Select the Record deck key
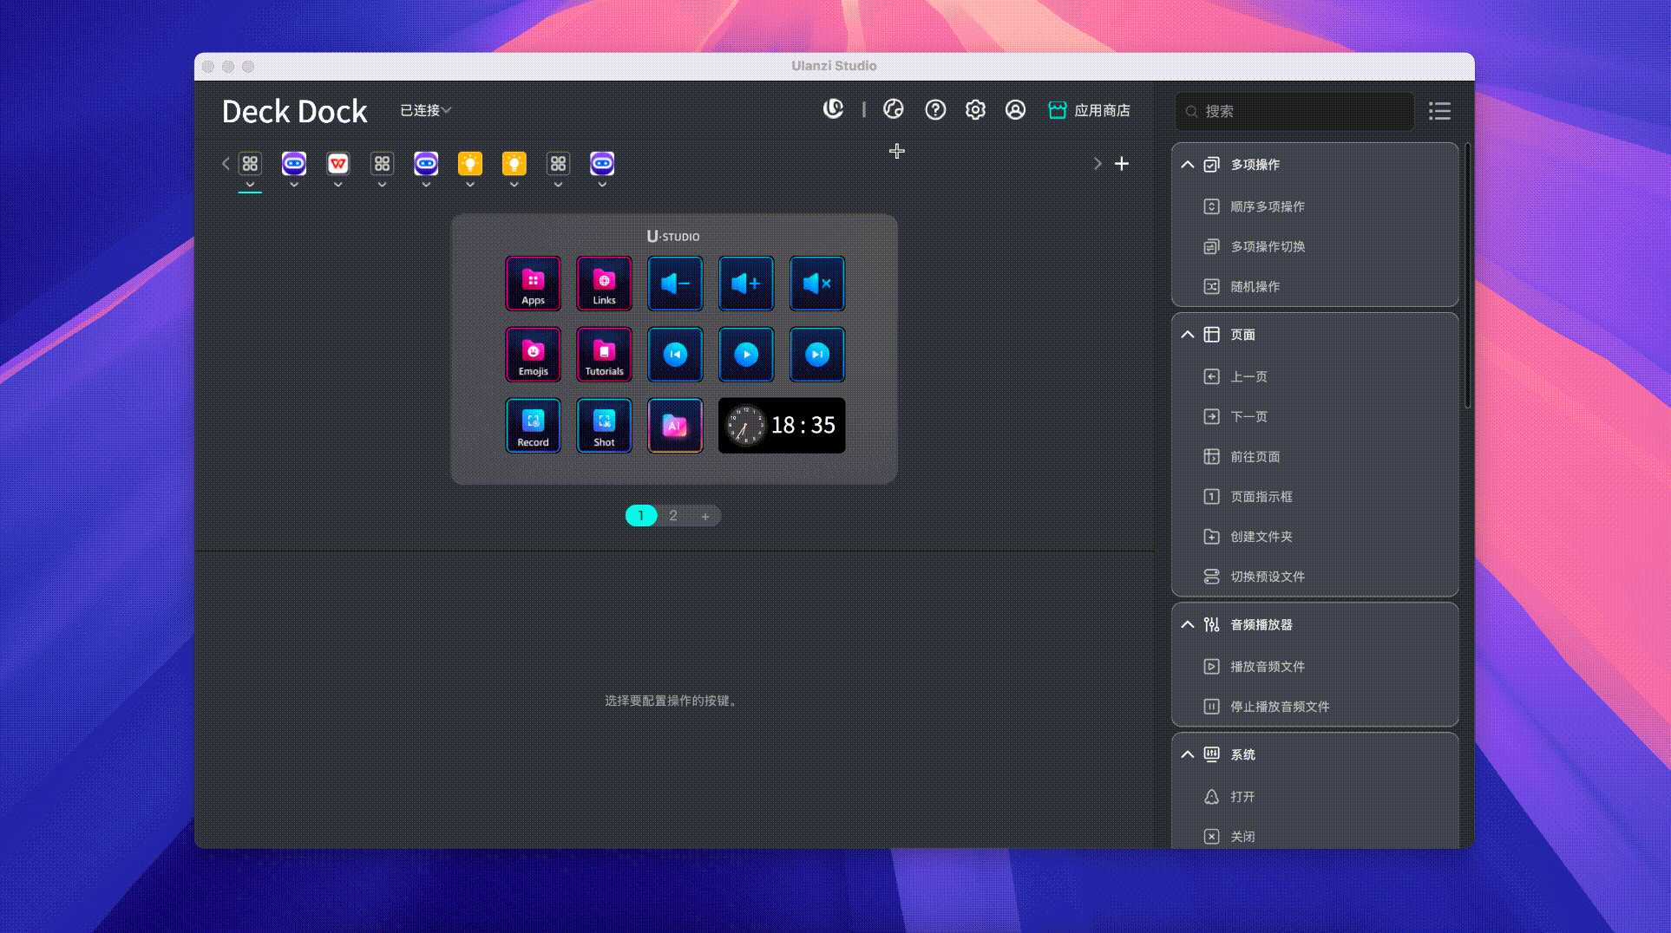Viewport: 1671px width, 933px height. 533,426
